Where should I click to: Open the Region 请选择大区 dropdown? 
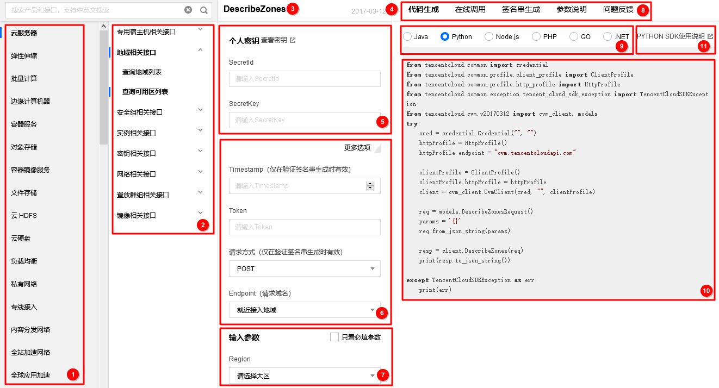305,376
